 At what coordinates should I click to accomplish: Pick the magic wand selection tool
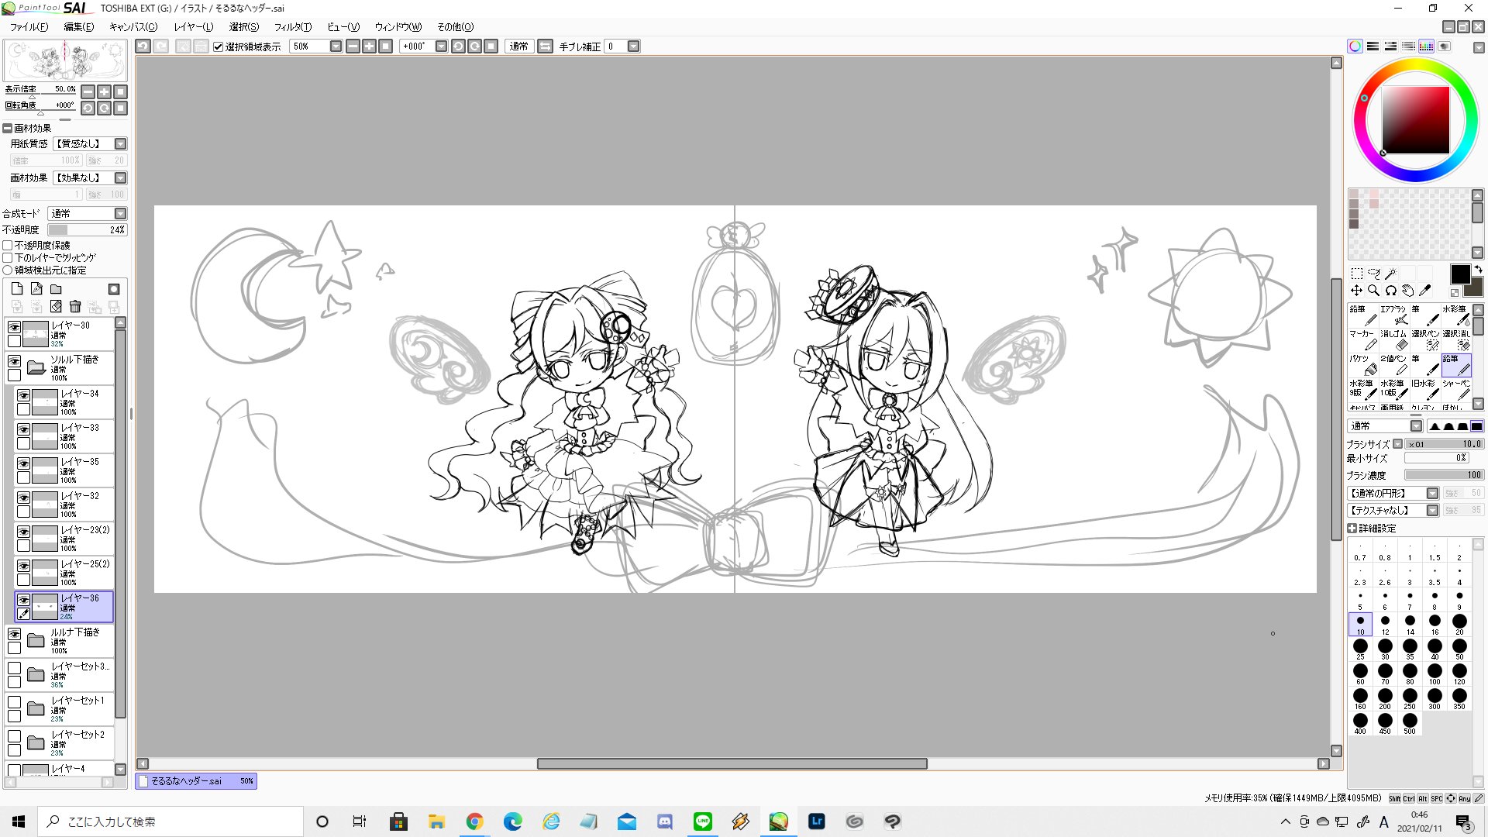1391,274
